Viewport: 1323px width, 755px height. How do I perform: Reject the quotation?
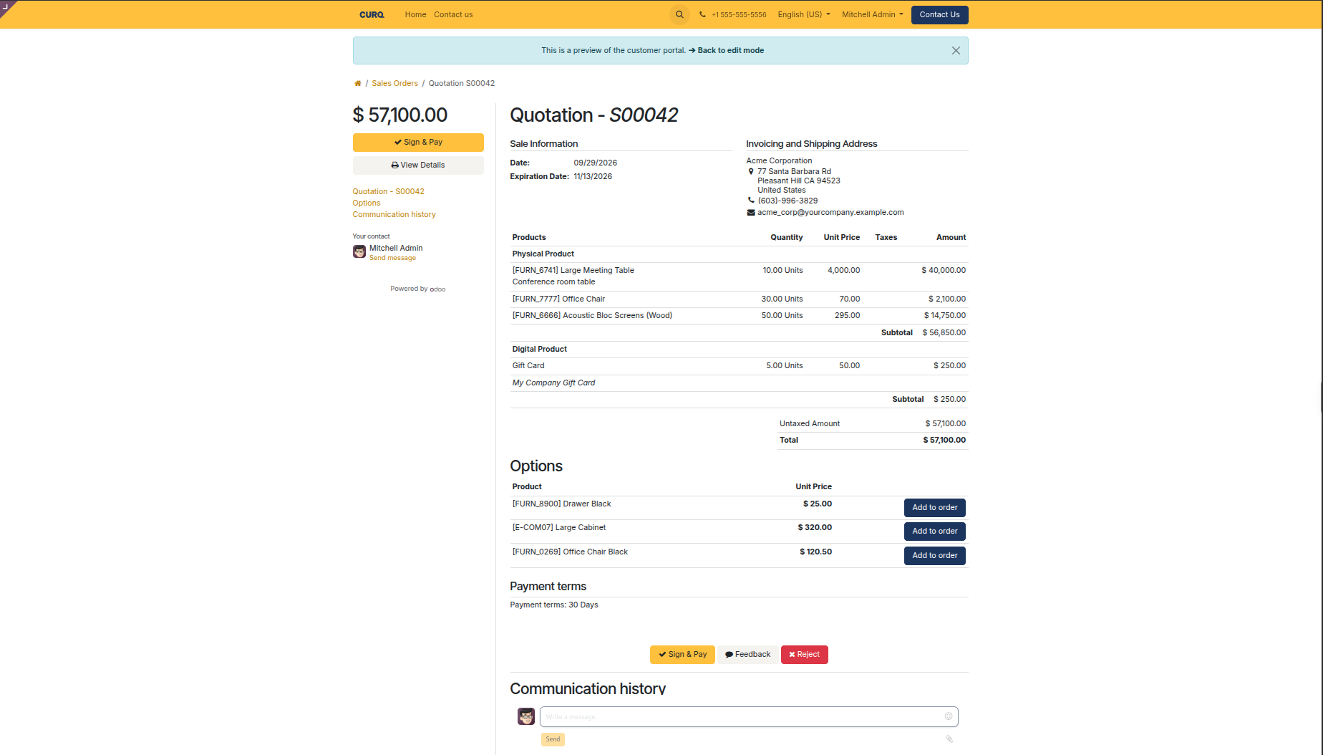coord(804,655)
